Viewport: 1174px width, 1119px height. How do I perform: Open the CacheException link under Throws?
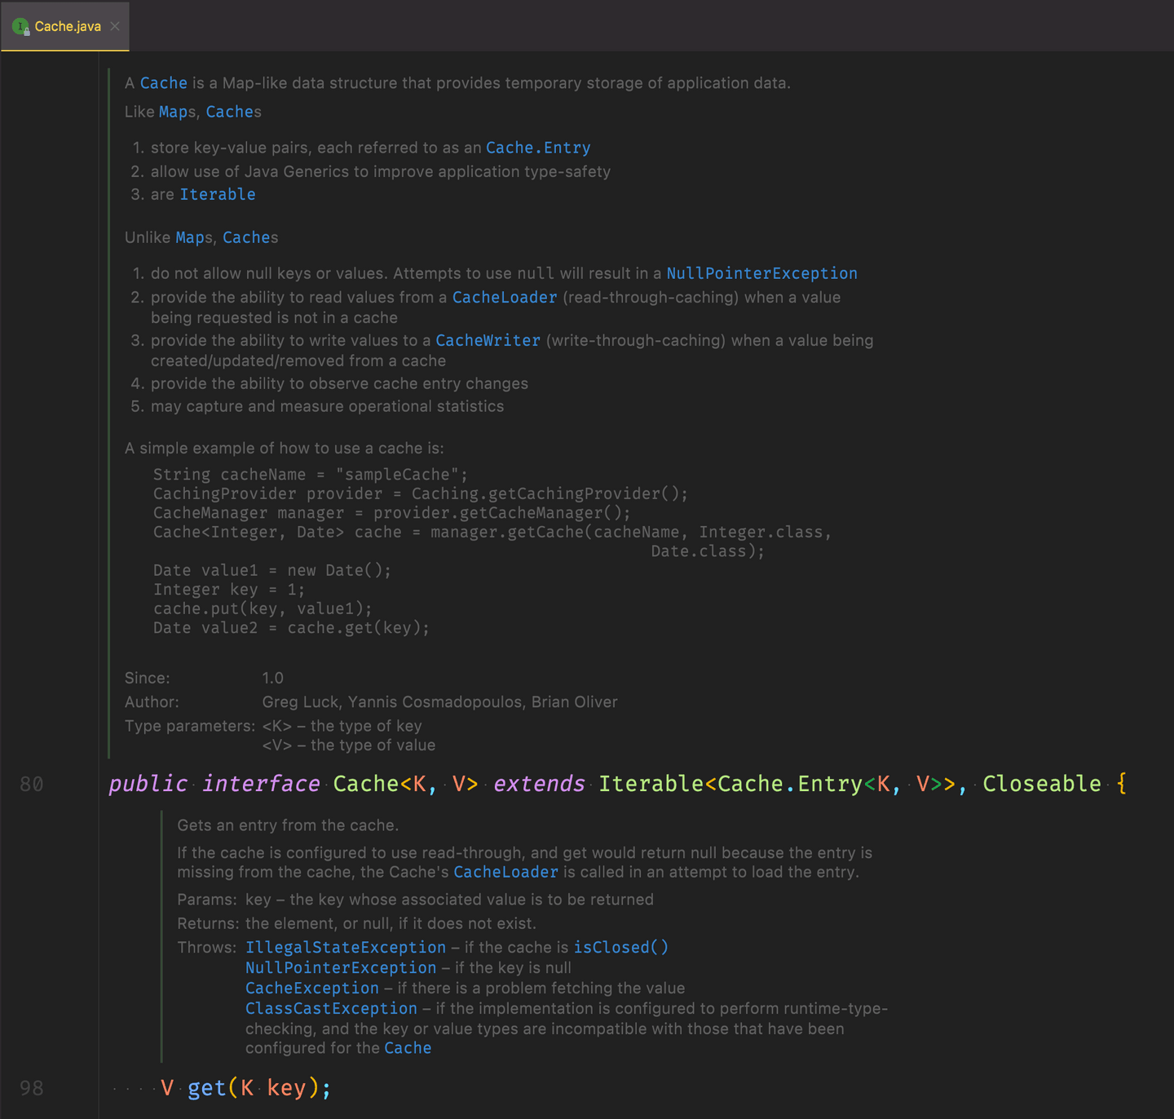pyautogui.click(x=312, y=988)
